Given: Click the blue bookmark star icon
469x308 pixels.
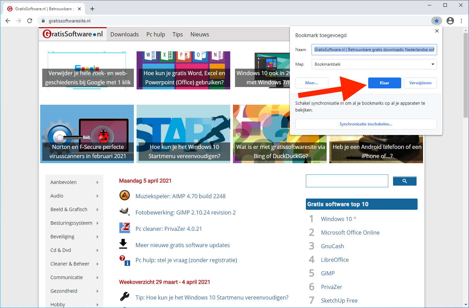Looking at the screenshot, I should 436,21.
